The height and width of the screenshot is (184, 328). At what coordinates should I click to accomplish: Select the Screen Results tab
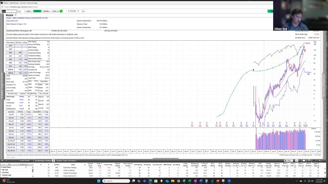[x=25, y=160]
